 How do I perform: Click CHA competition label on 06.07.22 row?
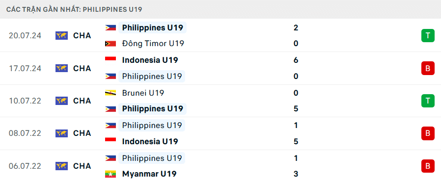point(82,166)
